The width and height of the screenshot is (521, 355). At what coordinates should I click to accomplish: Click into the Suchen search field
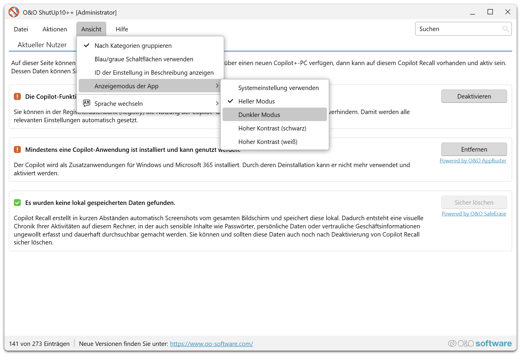(458, 29)
